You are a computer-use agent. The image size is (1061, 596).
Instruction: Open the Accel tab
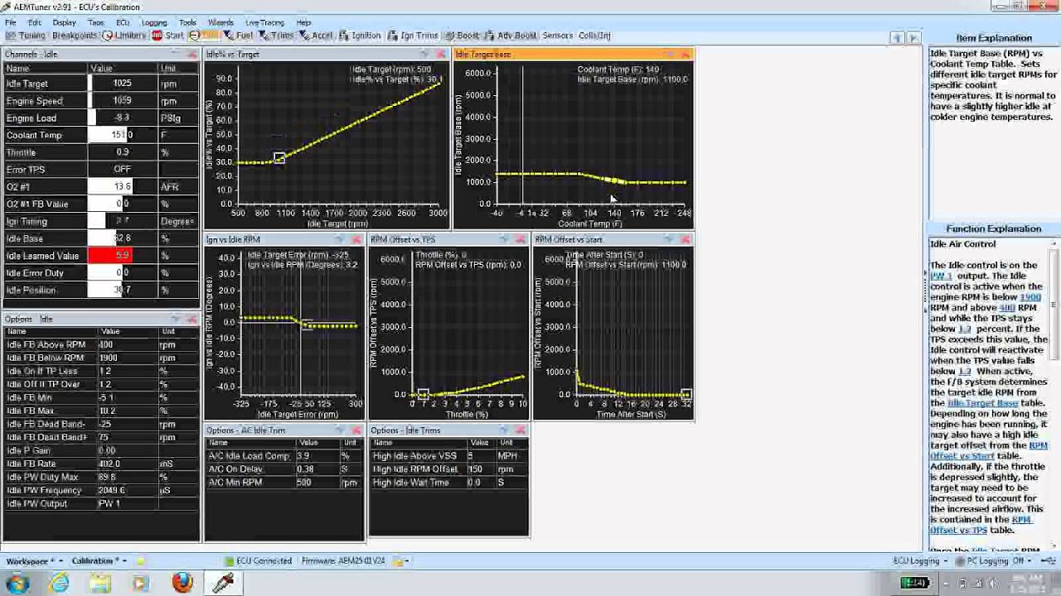click(x=316, y=36)
